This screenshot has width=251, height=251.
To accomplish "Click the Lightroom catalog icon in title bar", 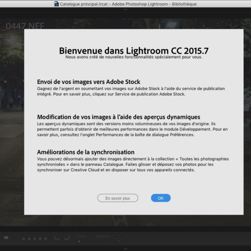I will tap(56, 4).
